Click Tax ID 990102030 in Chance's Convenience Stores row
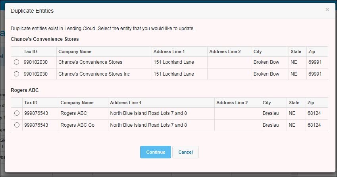 (x=36, y=62)
